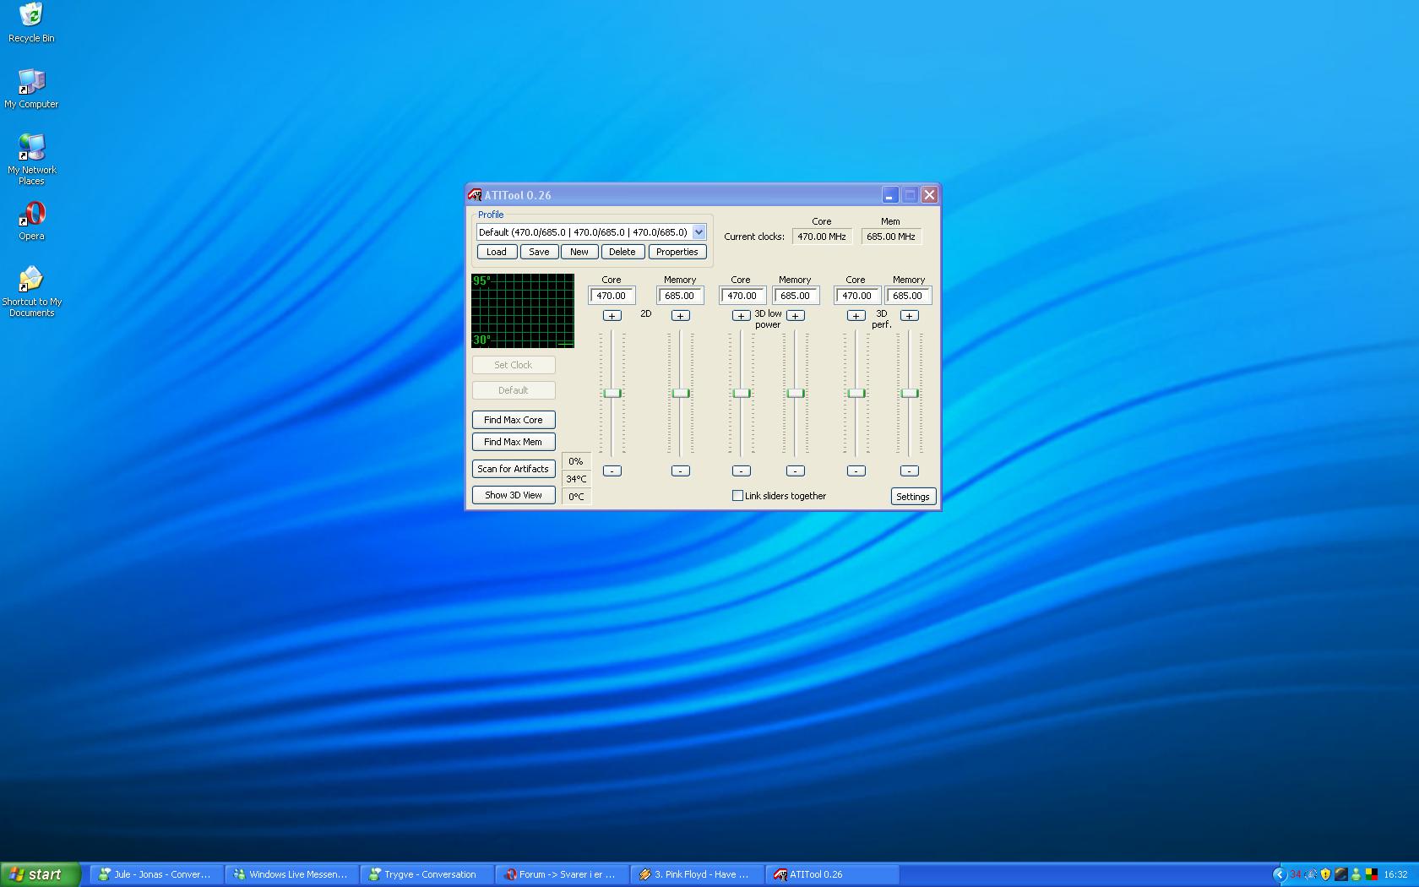Click the 3D low power Core slider thumb

[x=742, y=393]
